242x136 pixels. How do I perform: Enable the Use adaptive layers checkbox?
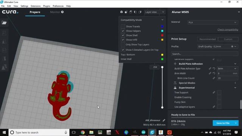(x=219, y=107)
